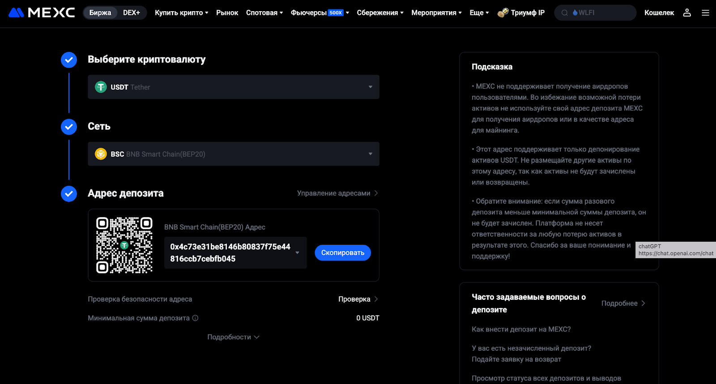This screenshot has height=384, width=716.
Task: Switch to the DEX+ toggle
Action: click(x=132, y=13)
